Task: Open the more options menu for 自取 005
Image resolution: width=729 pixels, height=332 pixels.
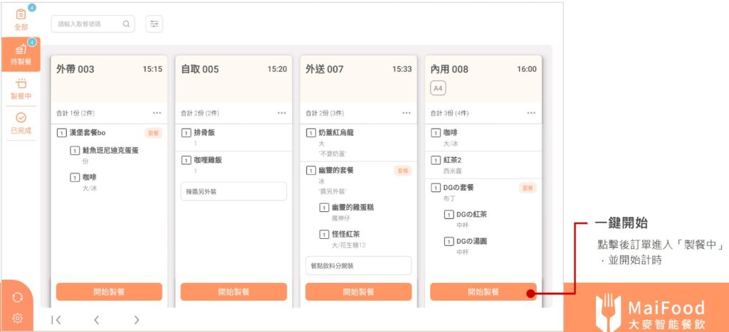Action: (281, 113)
